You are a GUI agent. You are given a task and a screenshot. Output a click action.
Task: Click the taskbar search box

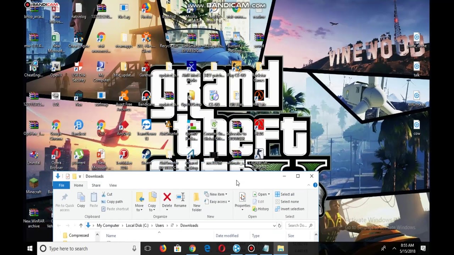pos(89,249)
